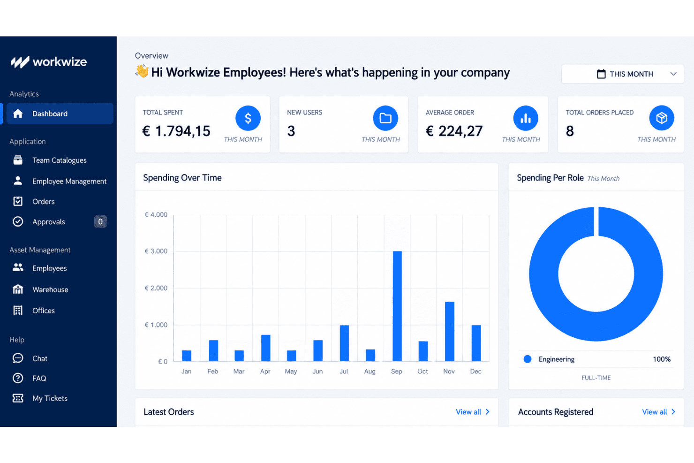Click the Warehouse building icon

pos(18,289)
